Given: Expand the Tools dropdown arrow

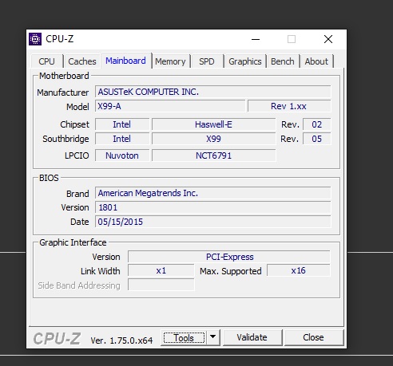Looking at the screenshot, I should point(213,337).
